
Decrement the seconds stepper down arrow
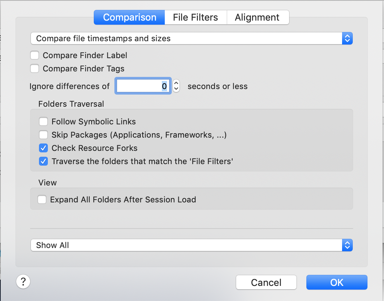tap(176, 89)
